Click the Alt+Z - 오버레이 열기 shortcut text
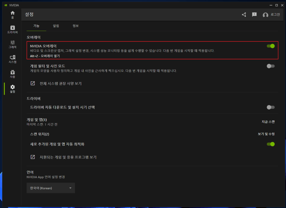Viewport: 286px width, 208px height. (x=45, y=56)
